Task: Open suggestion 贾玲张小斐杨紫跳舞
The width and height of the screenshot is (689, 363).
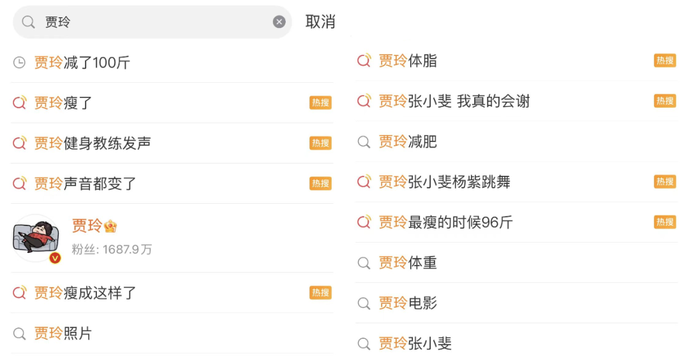Action: [445, 182]
